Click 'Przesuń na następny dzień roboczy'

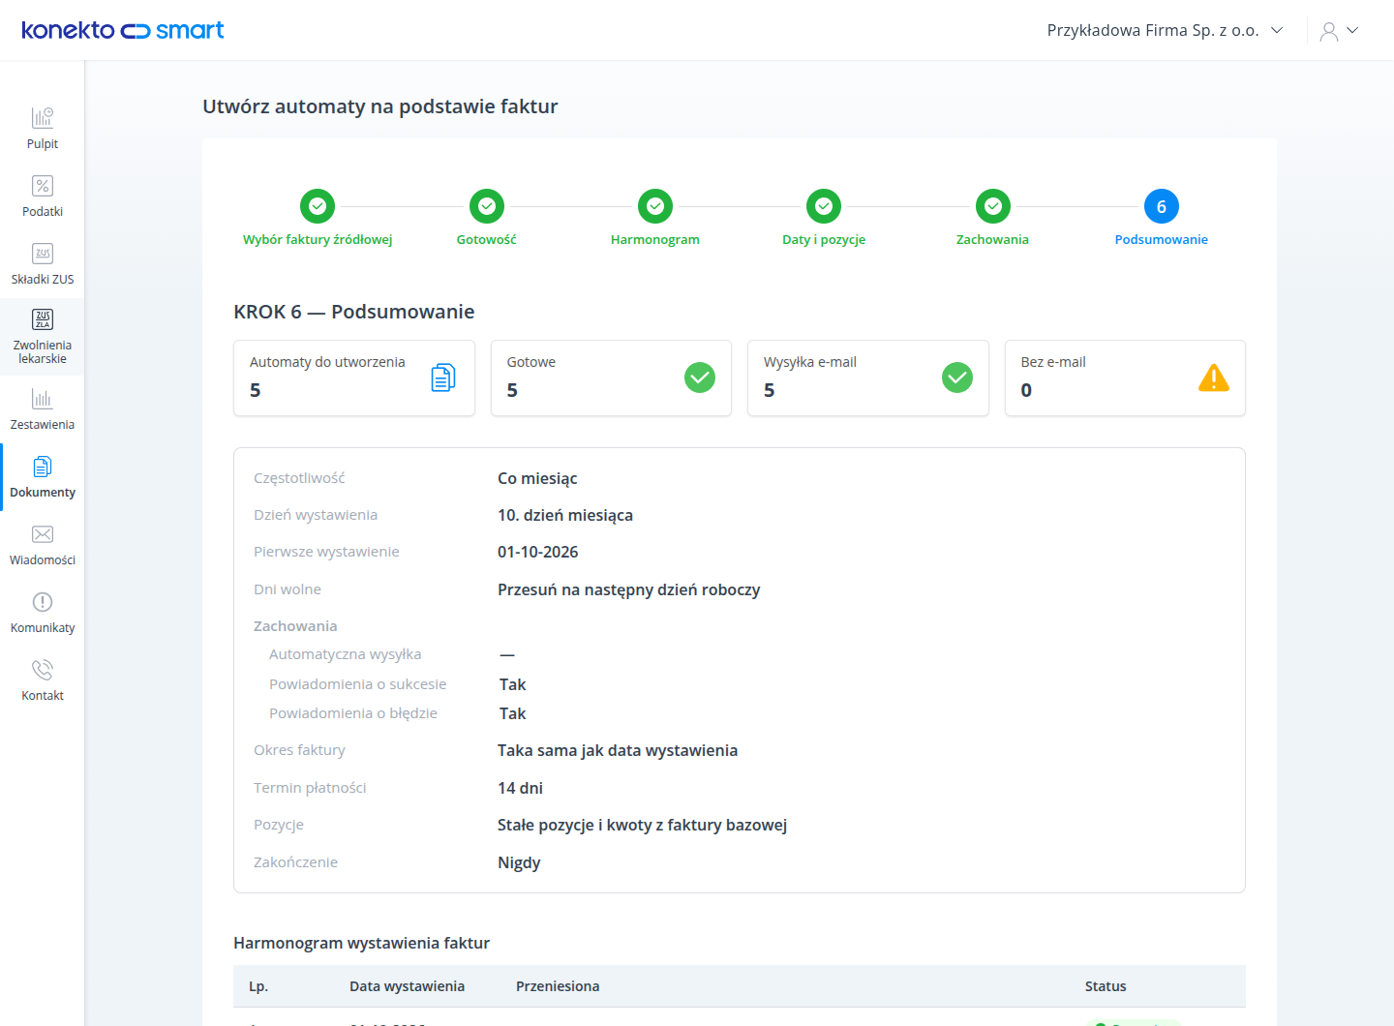(629, 589)
